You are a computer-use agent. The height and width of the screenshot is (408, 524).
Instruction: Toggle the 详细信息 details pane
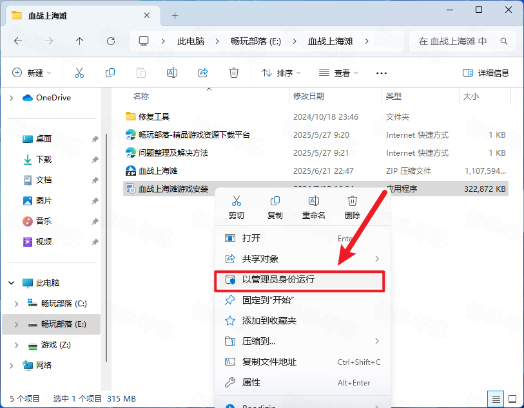coord(486,73)
